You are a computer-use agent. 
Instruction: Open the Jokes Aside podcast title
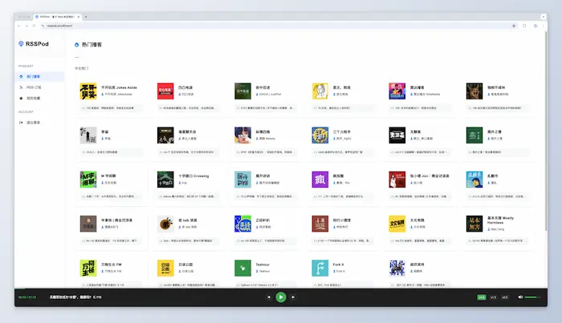119,87
